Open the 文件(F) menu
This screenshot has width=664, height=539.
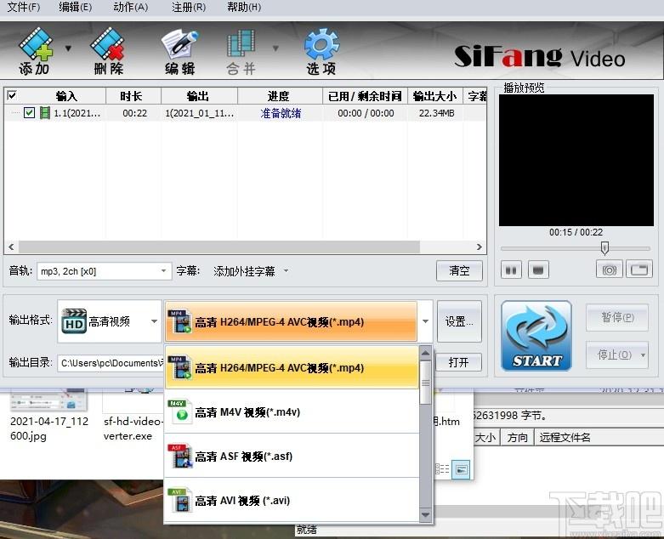click(23, 7)
